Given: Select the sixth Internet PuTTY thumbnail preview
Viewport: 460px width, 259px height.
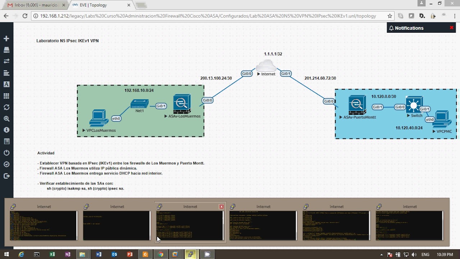Looking at the screenshot, I should coord(410,226).
